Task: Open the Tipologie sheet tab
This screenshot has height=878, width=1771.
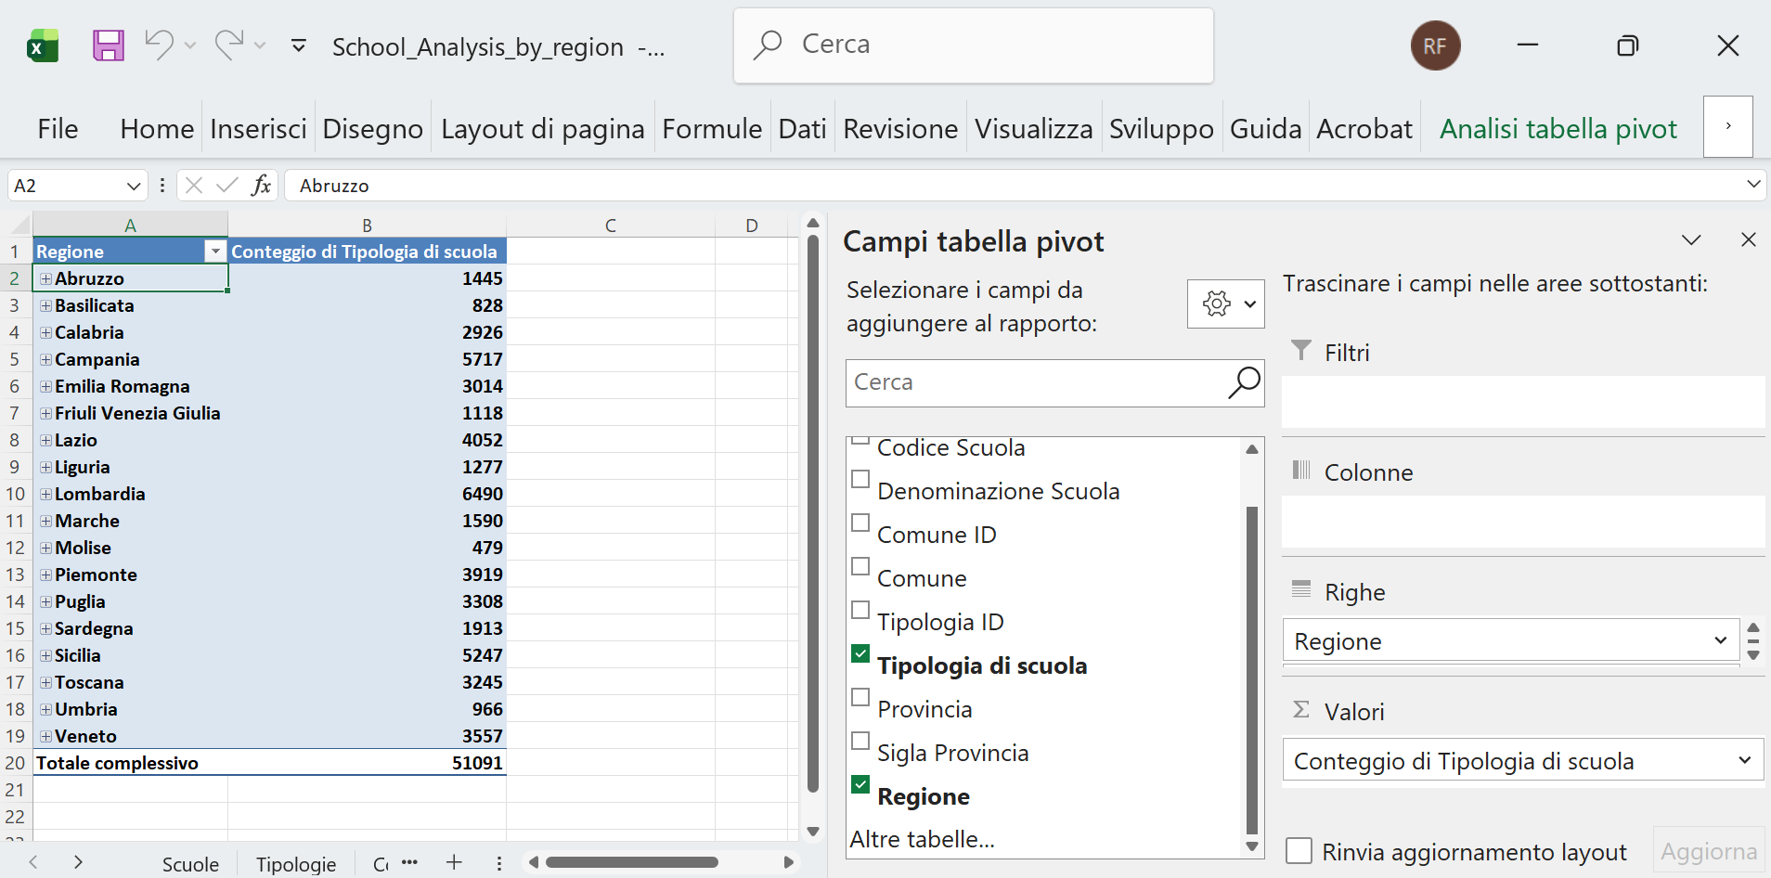Action: [x=295, y=863]
